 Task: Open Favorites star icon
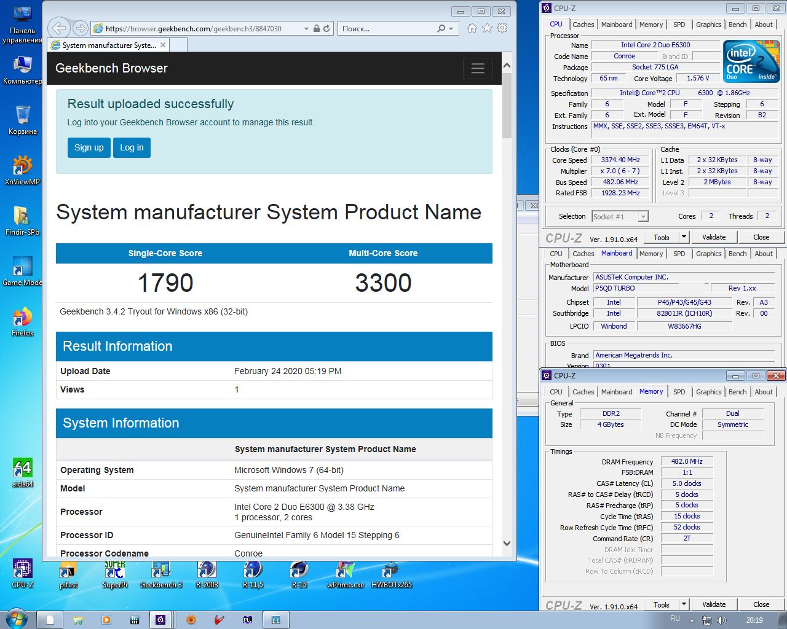point(487,28)
